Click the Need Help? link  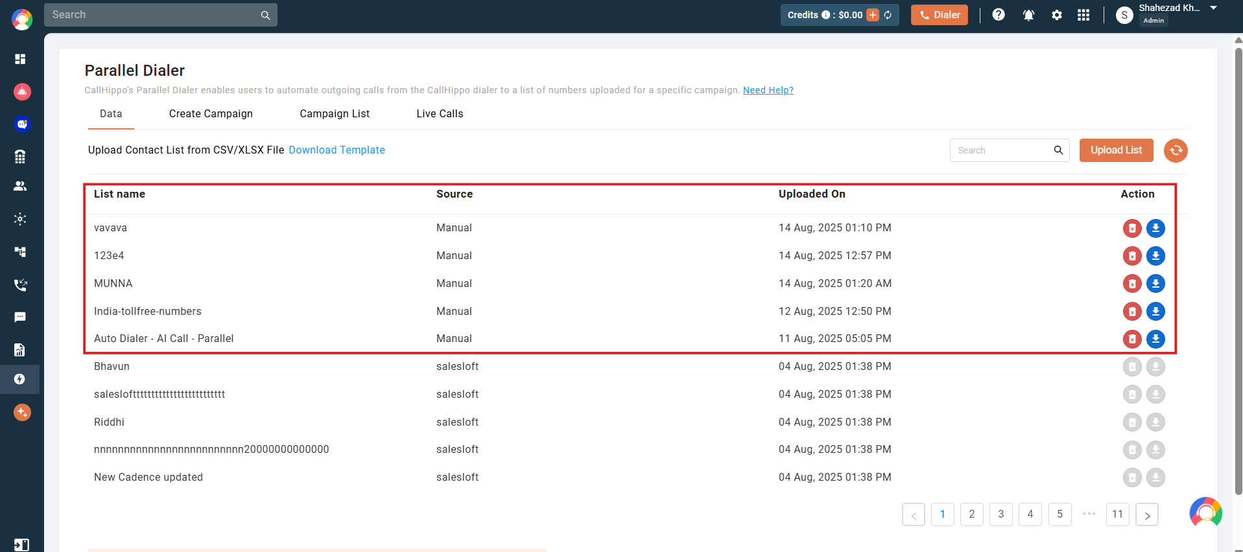point(768,90)
